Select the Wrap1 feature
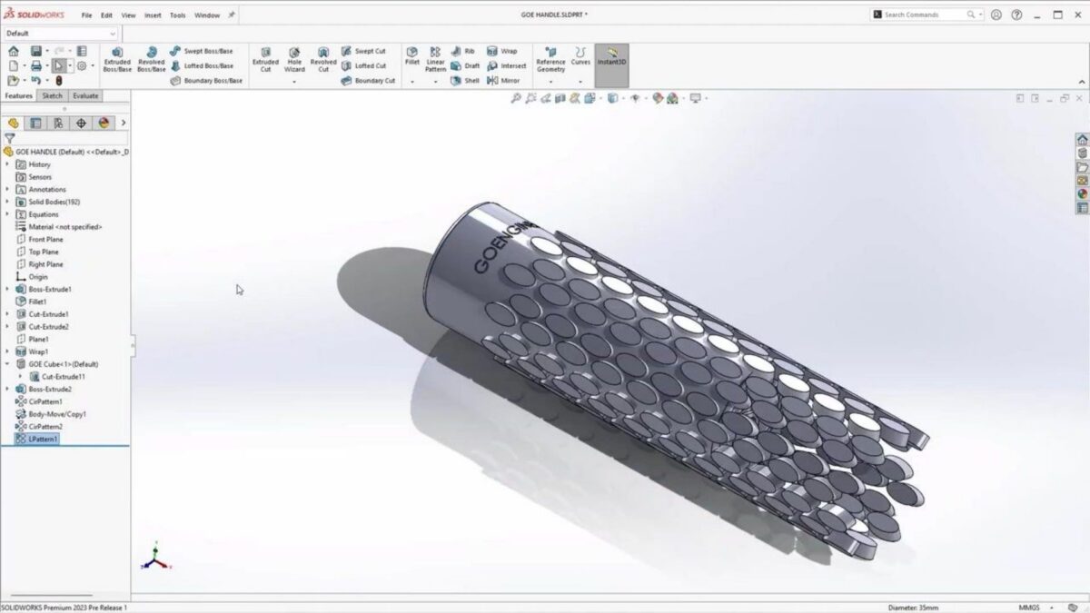 click(32, 351)
